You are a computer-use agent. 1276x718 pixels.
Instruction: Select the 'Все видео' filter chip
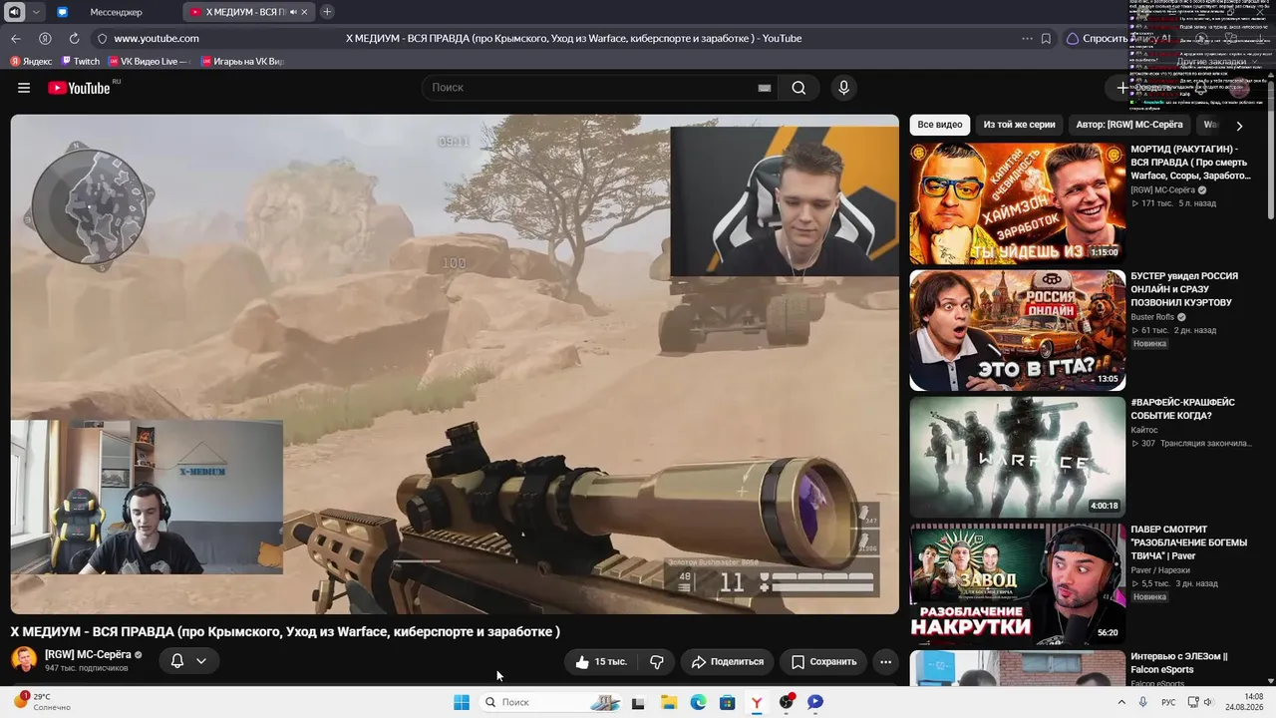point(940,125)
